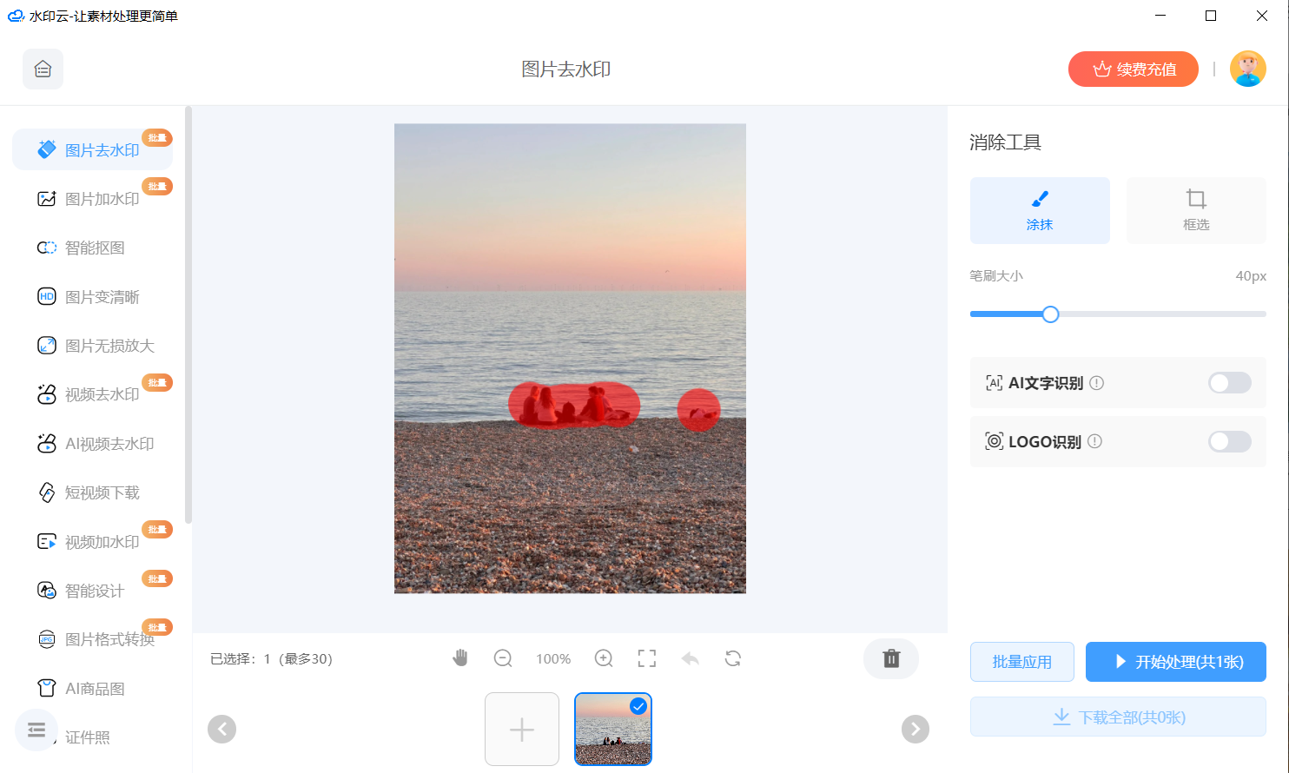Screen dimensions: 1289x773
Task: Click the 100% zoom level text
Action: (x=553, y=658)
